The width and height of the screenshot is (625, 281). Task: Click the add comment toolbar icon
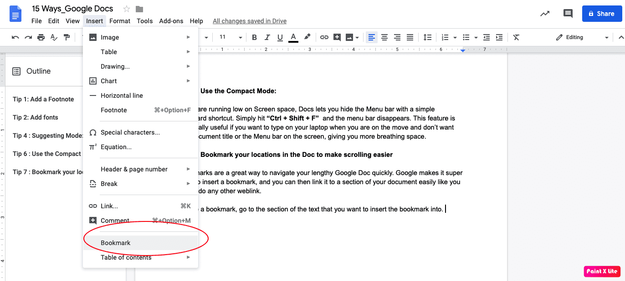coord(337,37)
